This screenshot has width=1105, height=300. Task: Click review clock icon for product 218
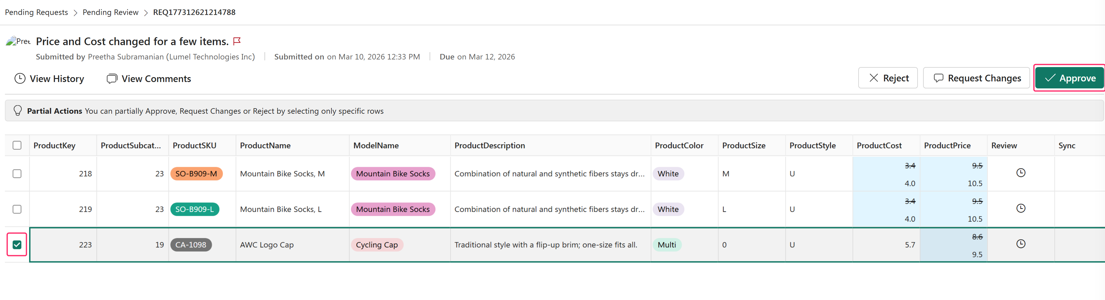(x=1021, y=173)
